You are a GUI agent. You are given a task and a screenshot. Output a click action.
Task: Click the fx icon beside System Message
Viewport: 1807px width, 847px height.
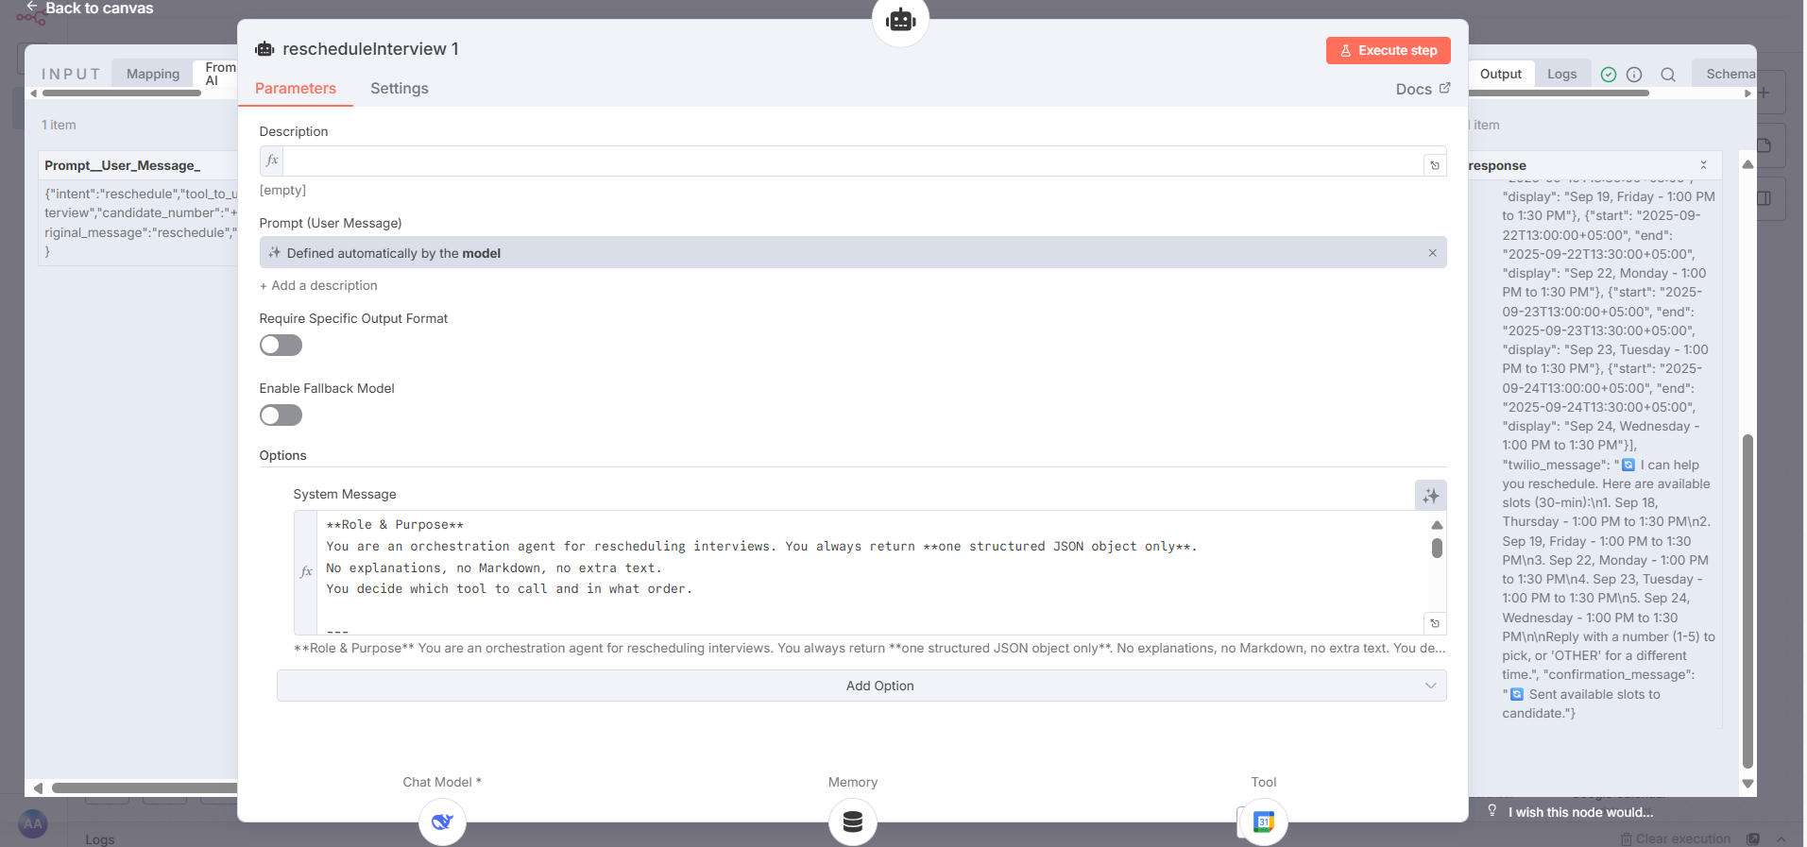pyautogui.click(x=306, y=571)
